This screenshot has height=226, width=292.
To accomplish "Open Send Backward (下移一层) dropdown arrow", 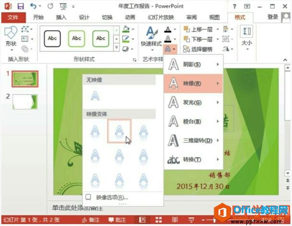I will [x=218, y=39].
